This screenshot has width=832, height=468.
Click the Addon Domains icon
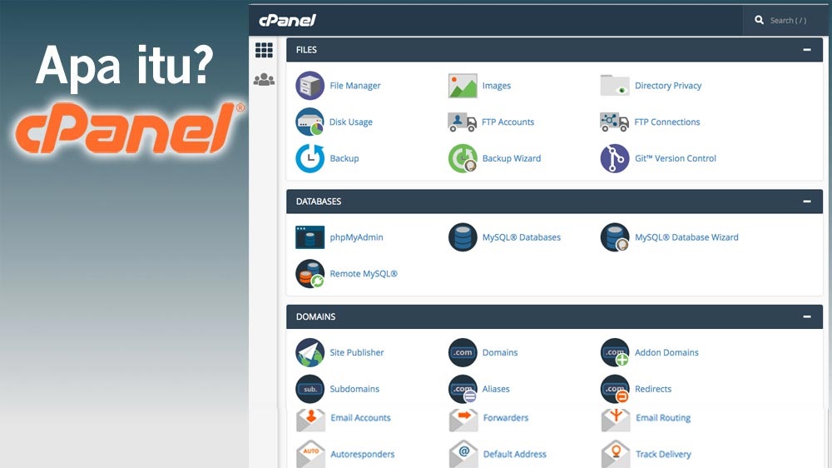tap(615, 353)
